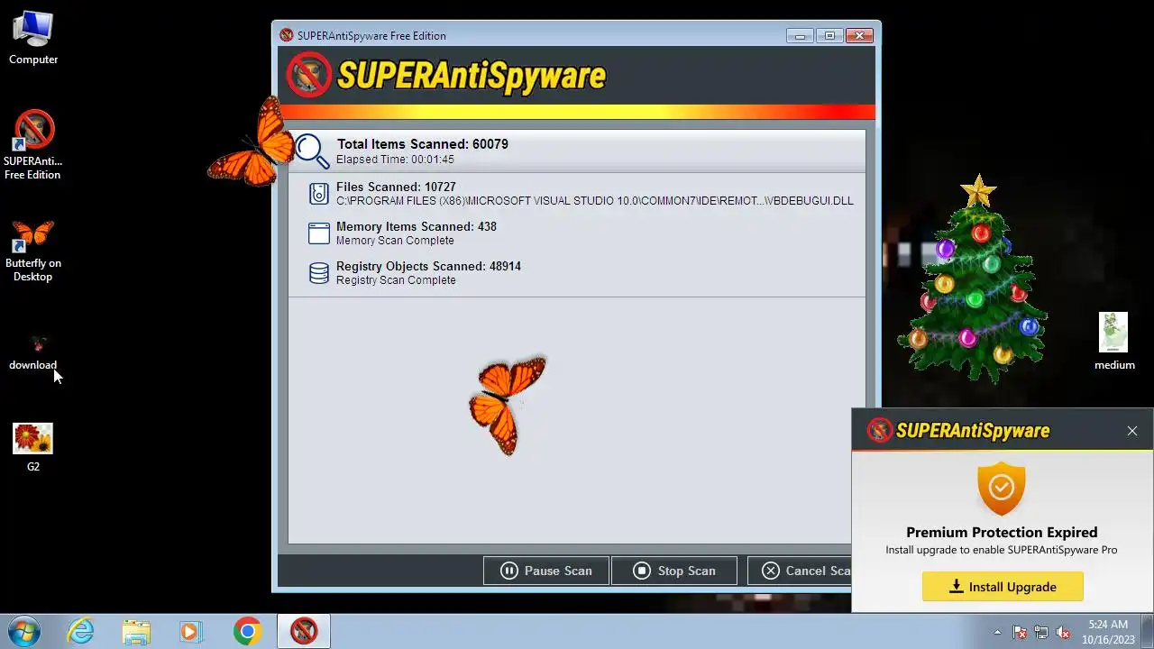Click the magnifier icon beside Total Items Scanned

(312, 151)
